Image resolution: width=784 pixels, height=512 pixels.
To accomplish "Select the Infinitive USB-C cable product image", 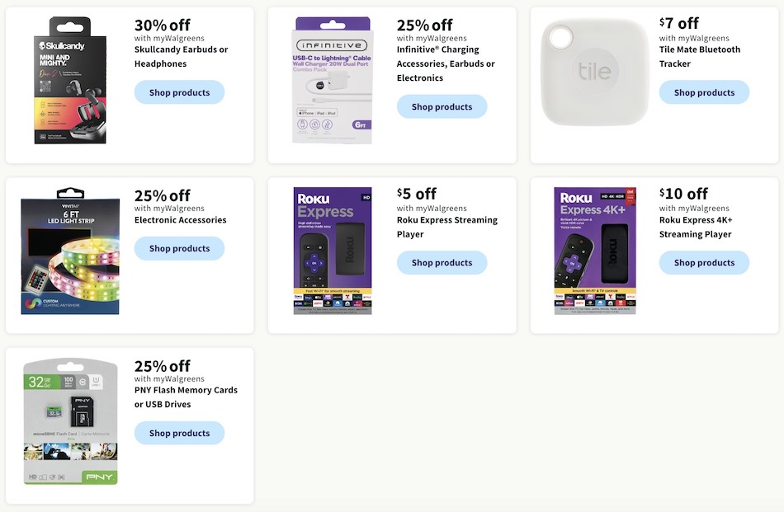I will 333,79.
